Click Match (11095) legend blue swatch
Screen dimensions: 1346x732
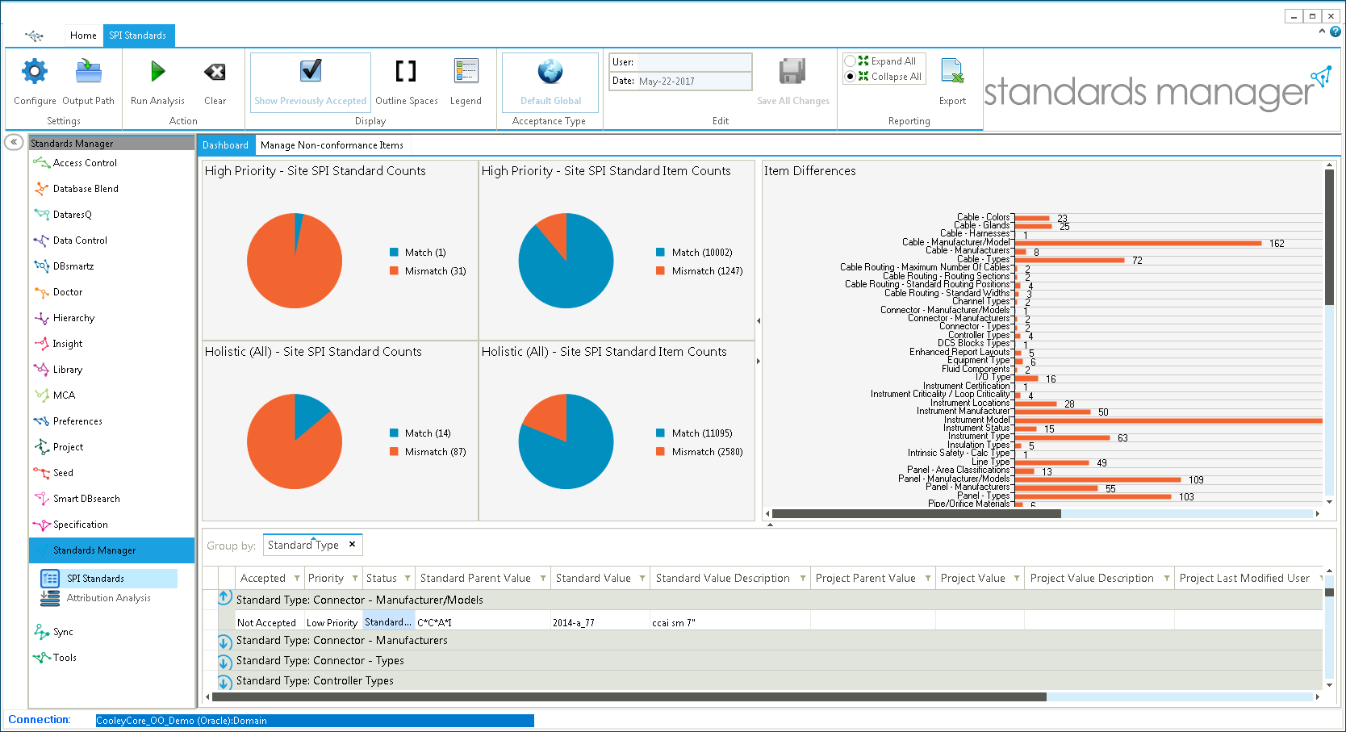click(x=661, y=433)
